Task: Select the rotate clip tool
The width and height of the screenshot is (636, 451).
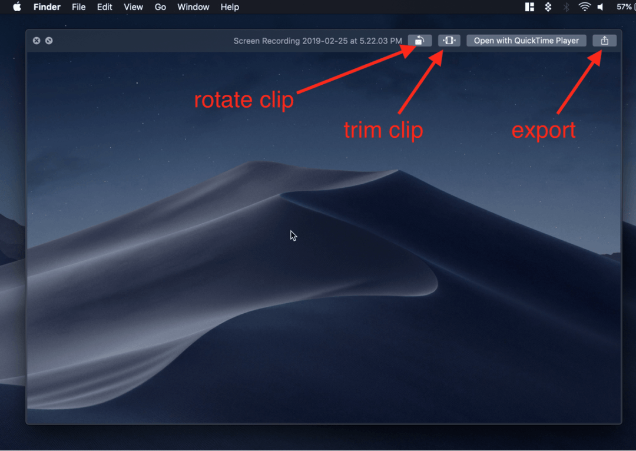Action: point(419,40)
